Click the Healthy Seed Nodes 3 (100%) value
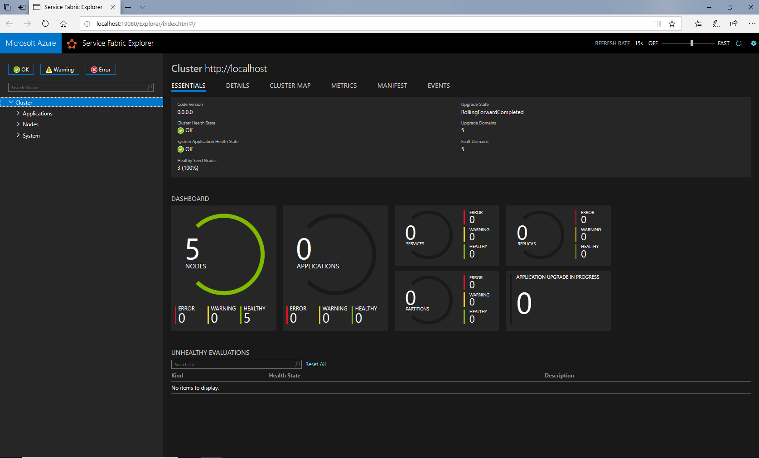The width and height of the screenshot is (759, 458). (188, 168)
